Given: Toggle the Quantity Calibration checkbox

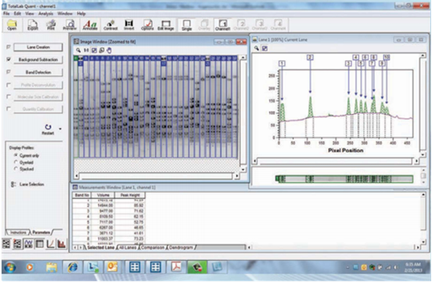Looking at the screenshot, I should pos(8,109).
